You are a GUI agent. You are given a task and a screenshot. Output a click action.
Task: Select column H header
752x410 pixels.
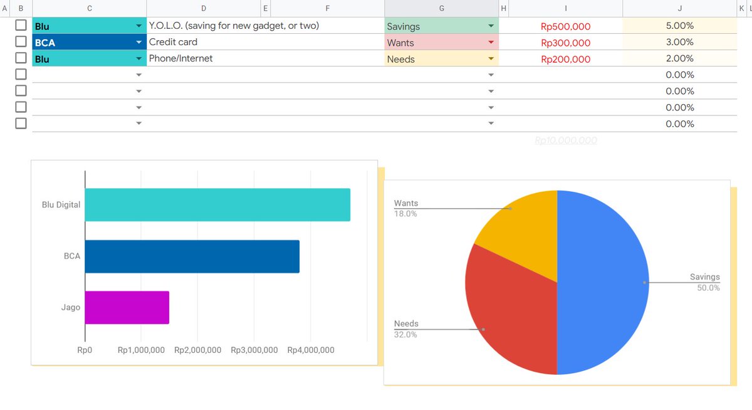click(504, 8)
